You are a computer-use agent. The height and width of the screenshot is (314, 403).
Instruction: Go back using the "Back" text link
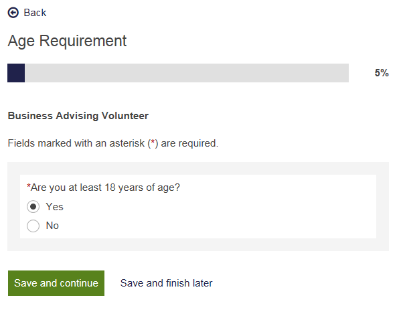[x=35, y=13]
